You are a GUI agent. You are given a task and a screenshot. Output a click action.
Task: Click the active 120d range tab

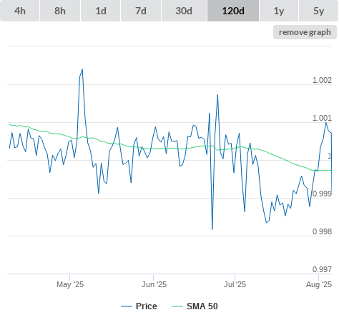[x=233, y=11]
